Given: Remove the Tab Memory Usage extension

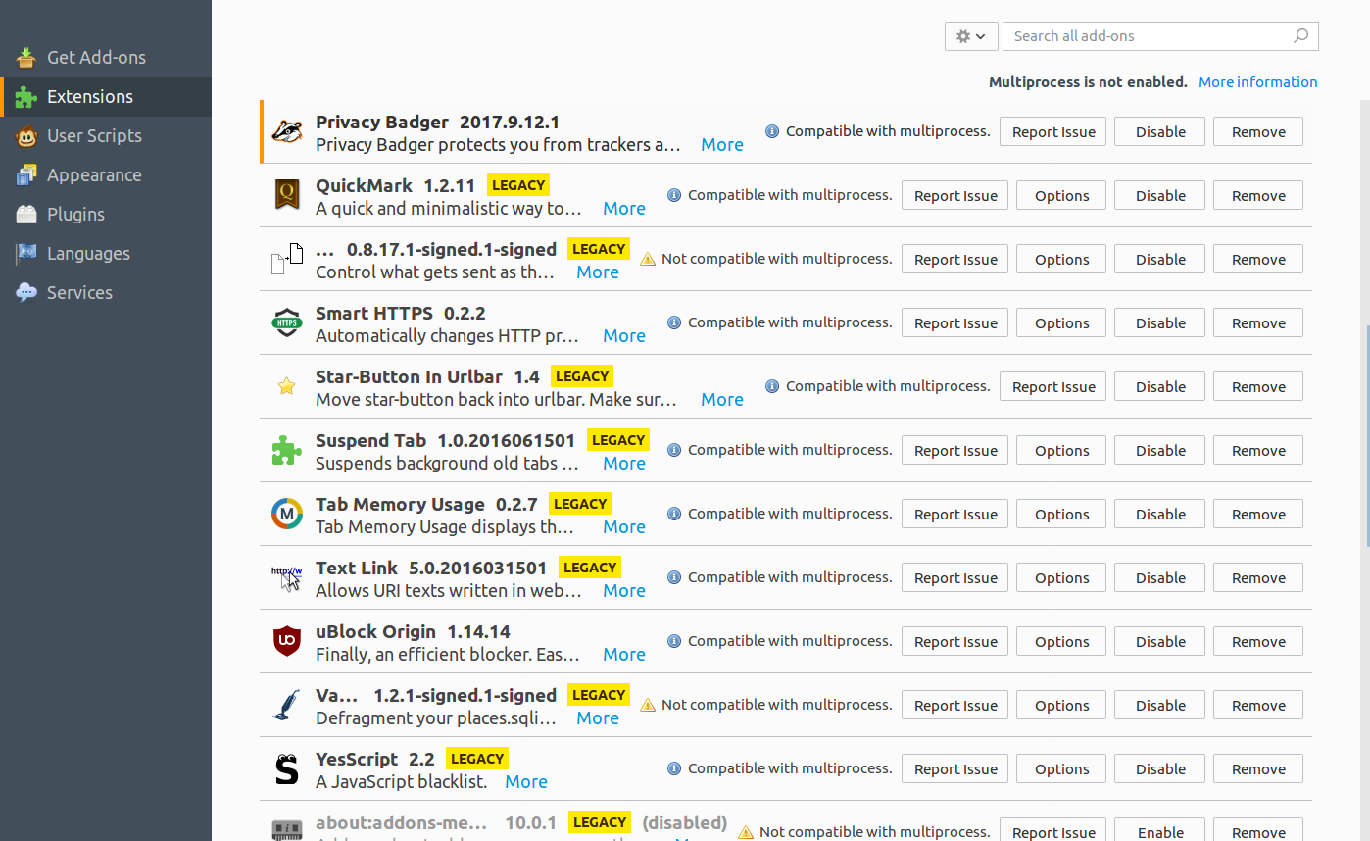Looking at the screenshot, I should [x=1258, y=515].
